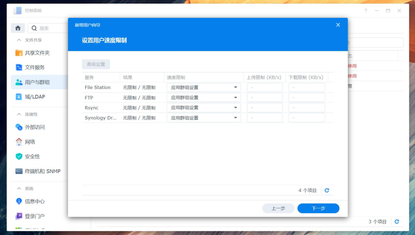415x235 pixels.
Task: Click the 外部访问 sidebar icon
Action: tap(34, 127)
